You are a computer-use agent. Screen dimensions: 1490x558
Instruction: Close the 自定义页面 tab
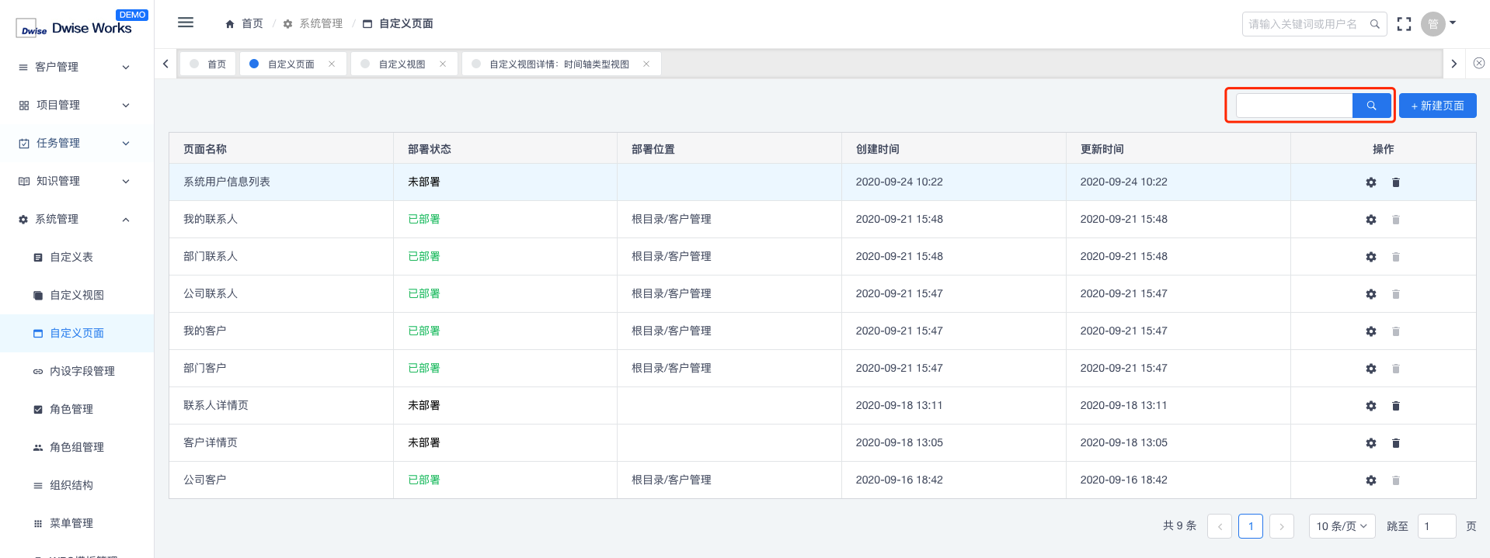click(332, 64)
